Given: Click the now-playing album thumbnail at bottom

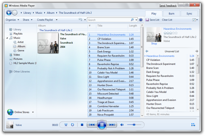Looking at the screenshot, I should (10, 125).
